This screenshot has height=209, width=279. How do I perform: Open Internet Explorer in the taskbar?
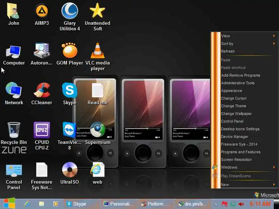coord(28,204)
